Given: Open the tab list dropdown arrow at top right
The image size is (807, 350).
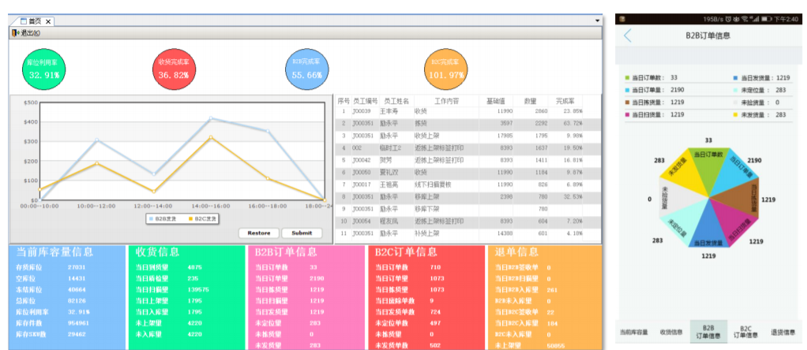Looking at the screenshot, I should click(598, 21).
